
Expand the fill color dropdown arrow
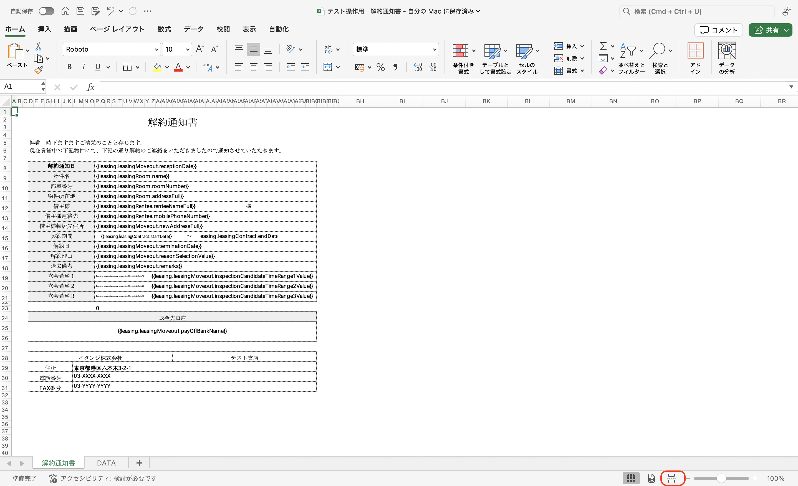point(167,67)
